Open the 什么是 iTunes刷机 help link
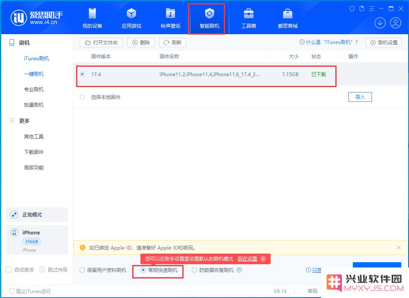The width and height of the screenshot is (409, 298). pyautogui.click(x=329, y=42)
